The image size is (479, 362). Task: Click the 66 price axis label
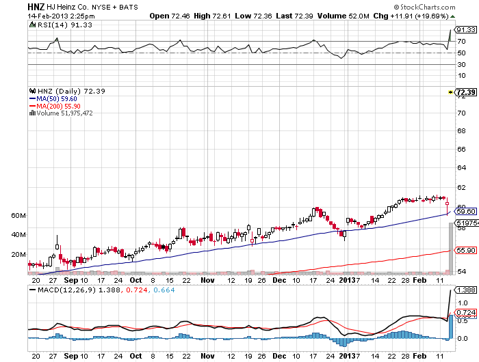tap(462, 149)
